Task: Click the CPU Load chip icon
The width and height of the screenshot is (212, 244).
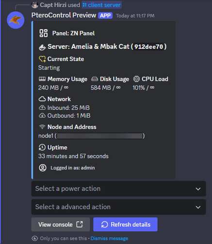Action: [136, 79]
